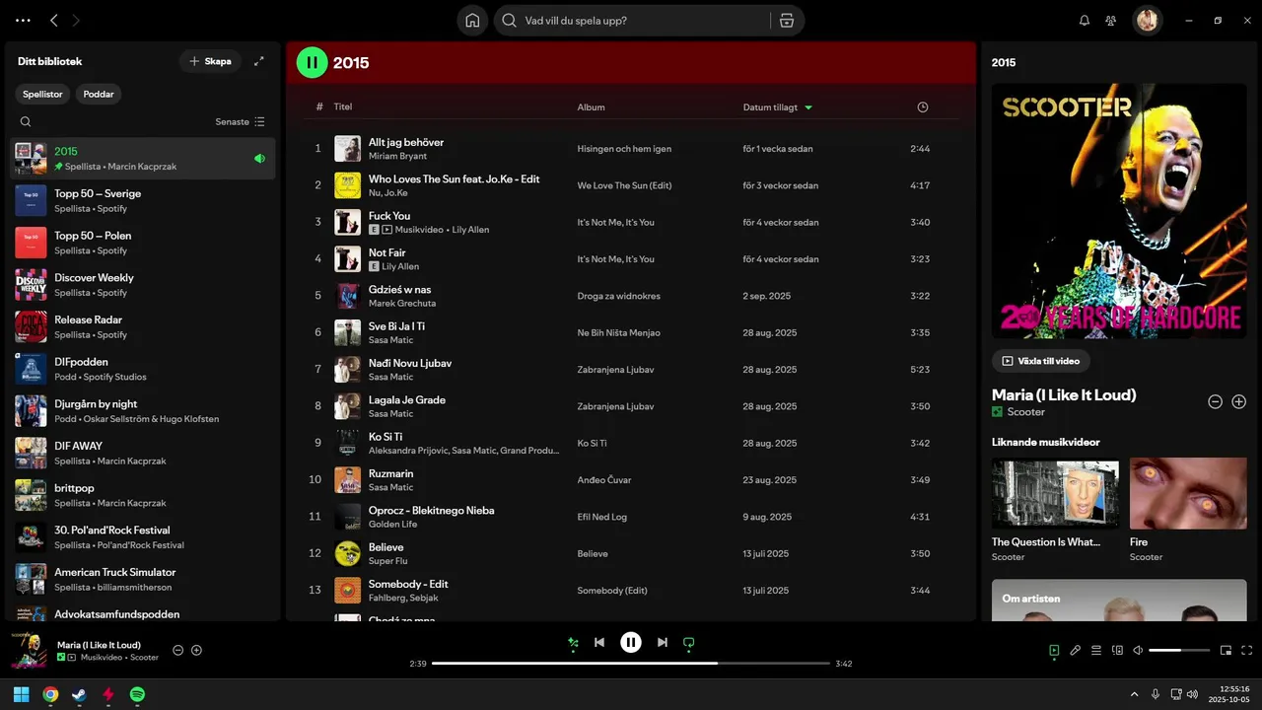
Task: Click minus icon next to now-playing title
Action: tap(178, 651)
